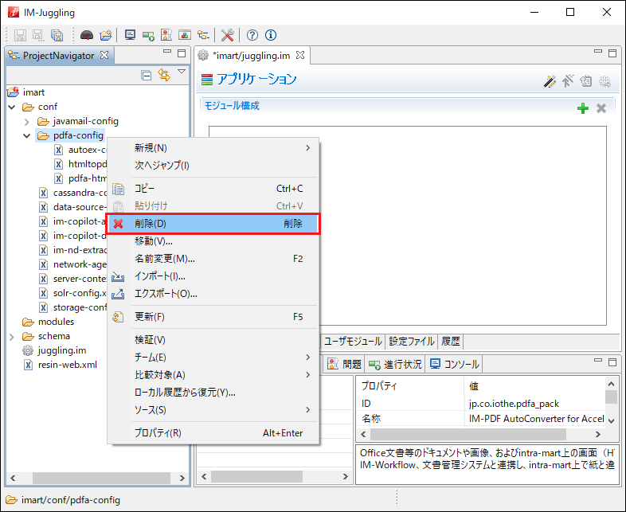Expand the schema folder node

(x=12, y=336)
